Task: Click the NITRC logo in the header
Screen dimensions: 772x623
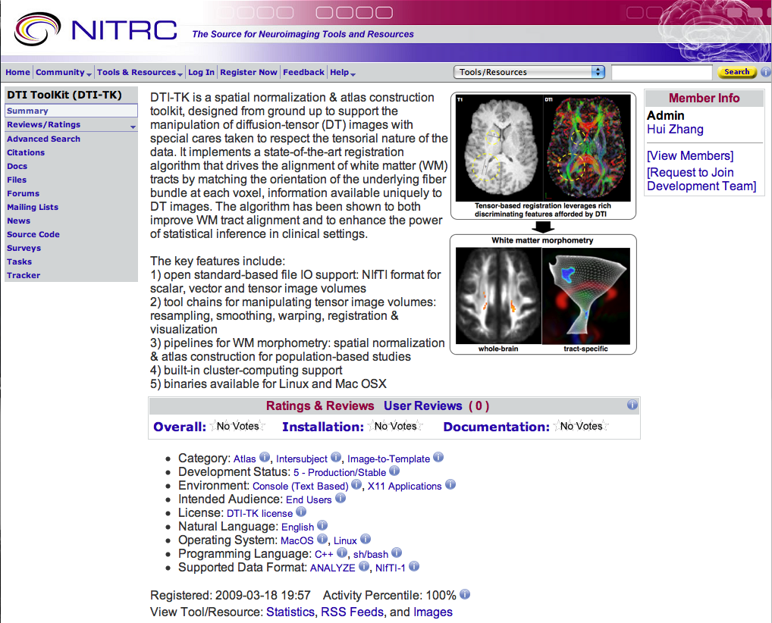Action: pos(96,30)
